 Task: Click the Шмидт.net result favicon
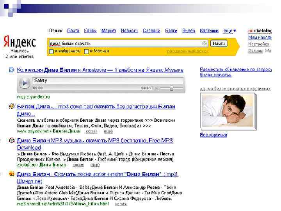point(11,173)
